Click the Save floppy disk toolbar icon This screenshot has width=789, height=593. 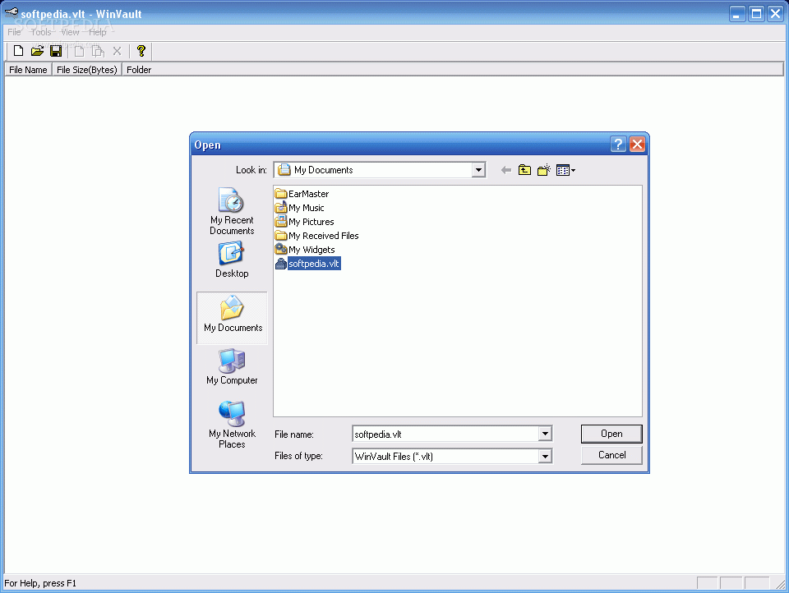point(56,51)
